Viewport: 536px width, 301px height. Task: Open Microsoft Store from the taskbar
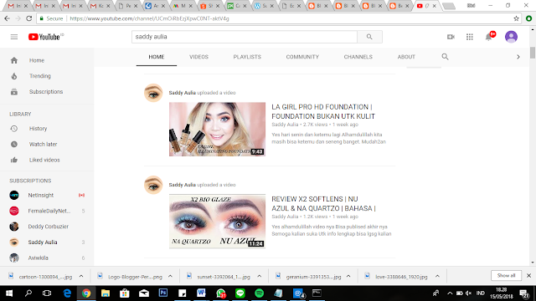tap(125, 293)
